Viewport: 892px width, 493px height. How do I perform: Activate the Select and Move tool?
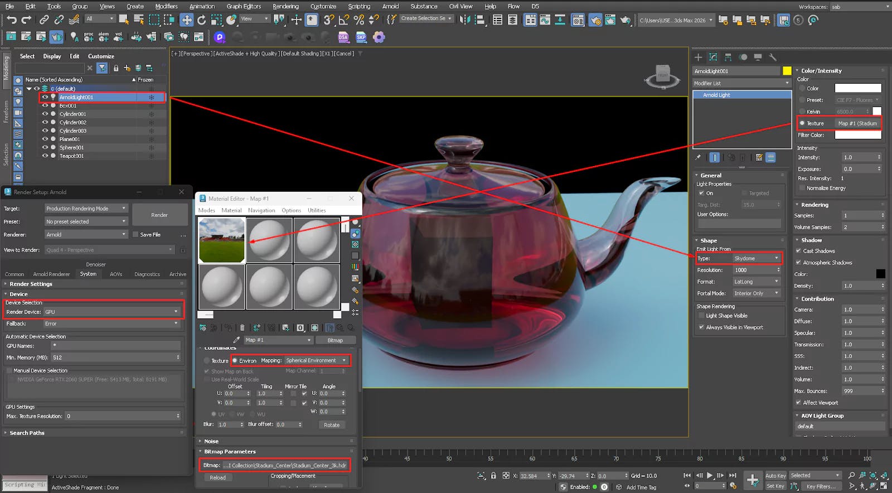point(186,20)
